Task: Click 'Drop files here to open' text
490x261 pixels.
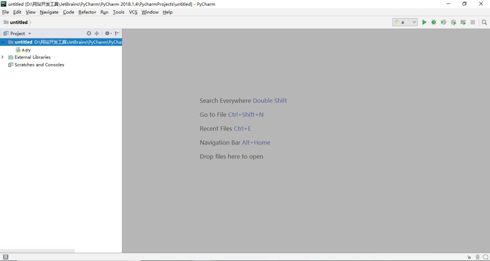Action: coord(231,156)
